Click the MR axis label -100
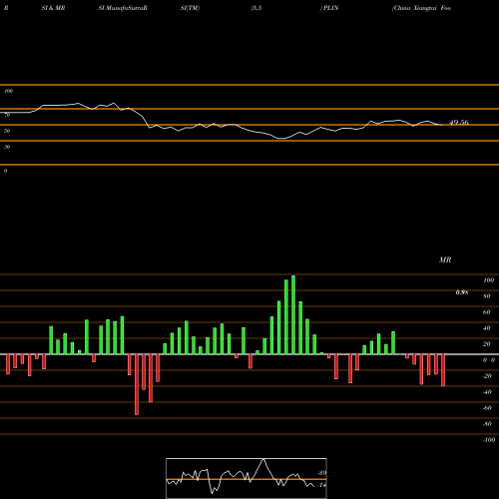Screen dimensions: 499x499 pos(489,440)
